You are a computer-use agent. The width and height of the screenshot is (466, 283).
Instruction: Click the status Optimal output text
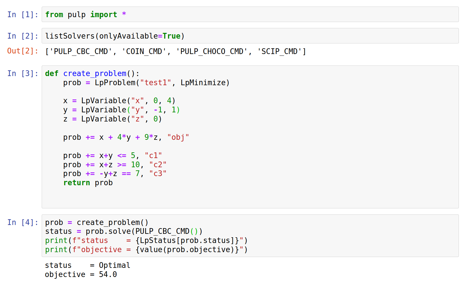(87, 265)
